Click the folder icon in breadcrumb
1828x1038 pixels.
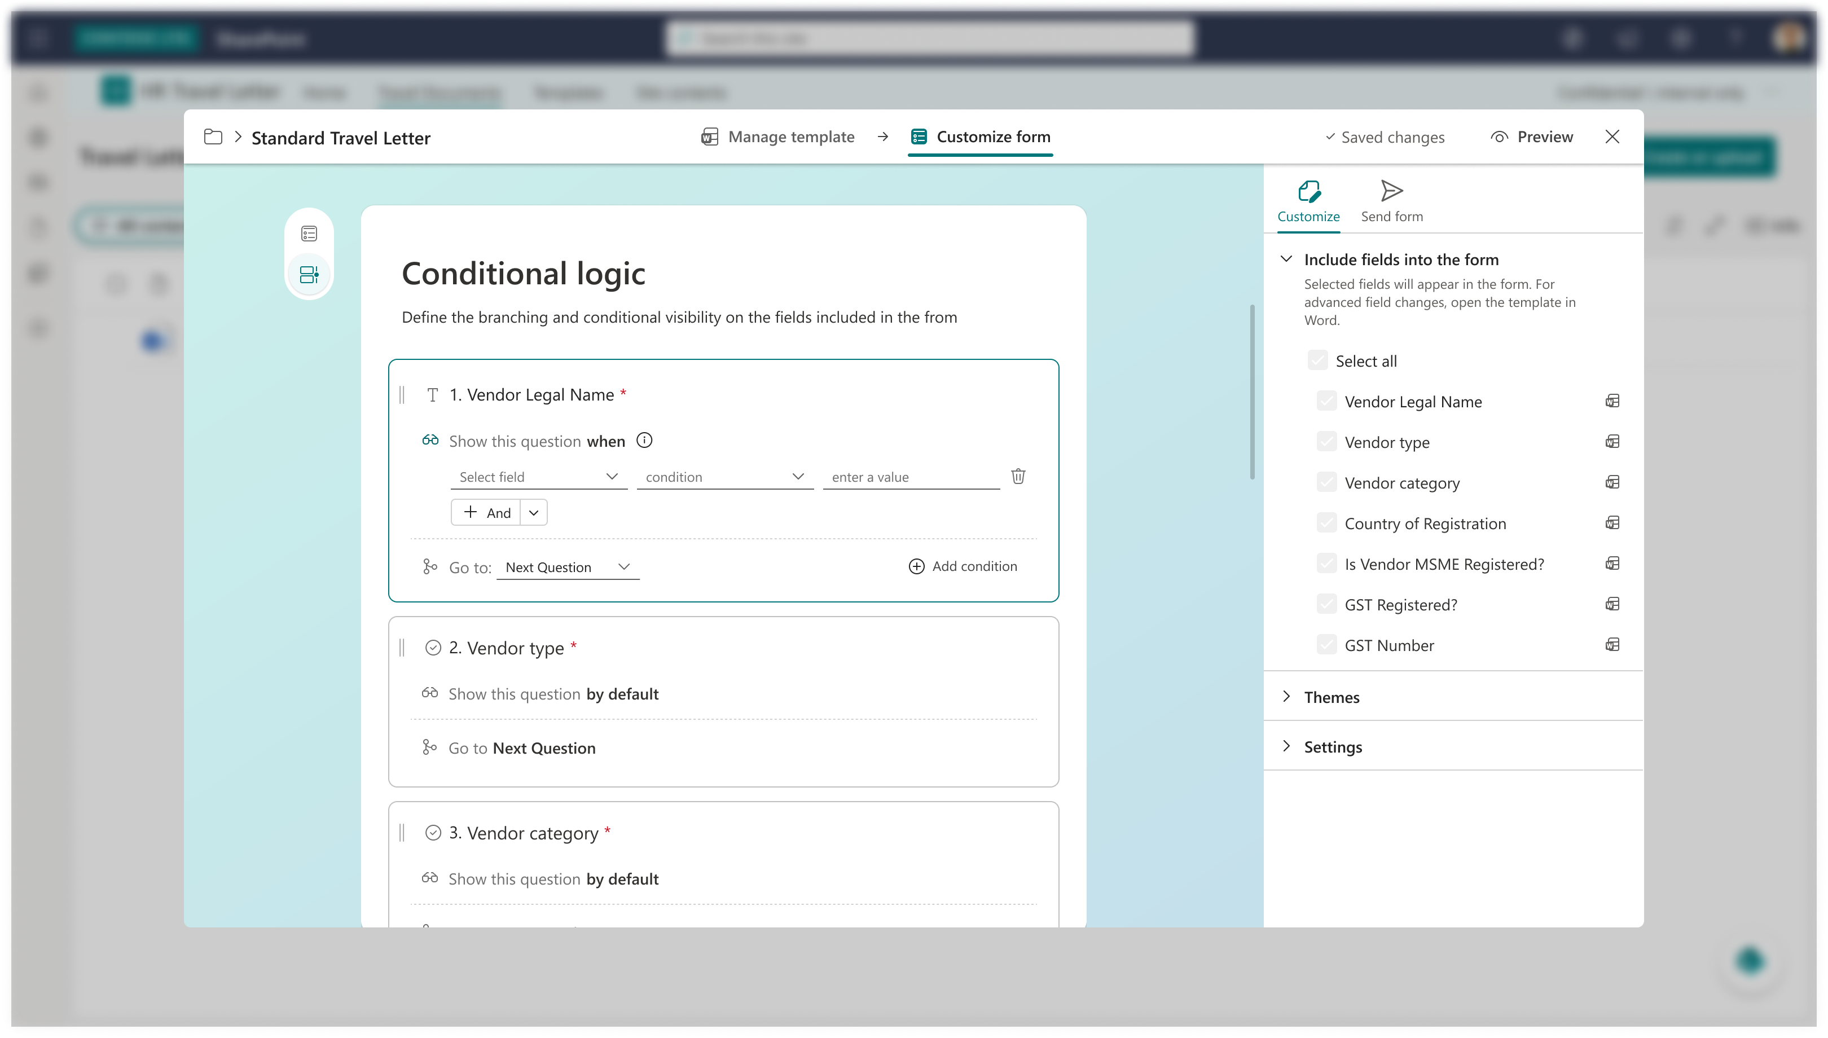[x=213, y=137]
